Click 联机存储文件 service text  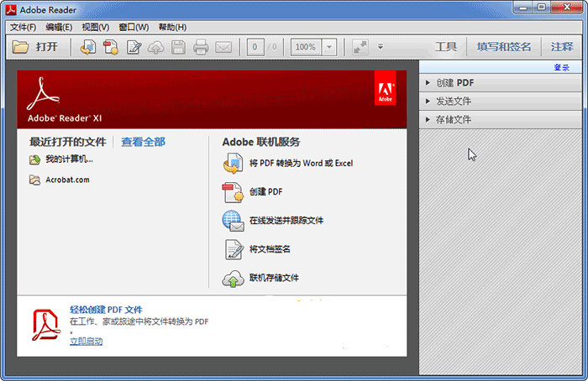[x=274, y=278]
